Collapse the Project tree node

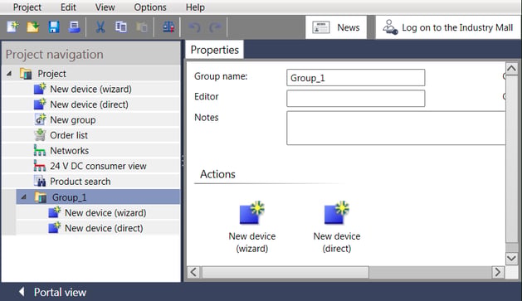click(9, 74)
